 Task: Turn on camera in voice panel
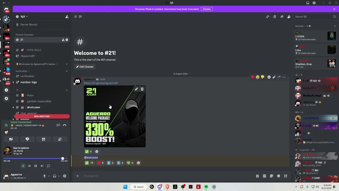(11, 139)
